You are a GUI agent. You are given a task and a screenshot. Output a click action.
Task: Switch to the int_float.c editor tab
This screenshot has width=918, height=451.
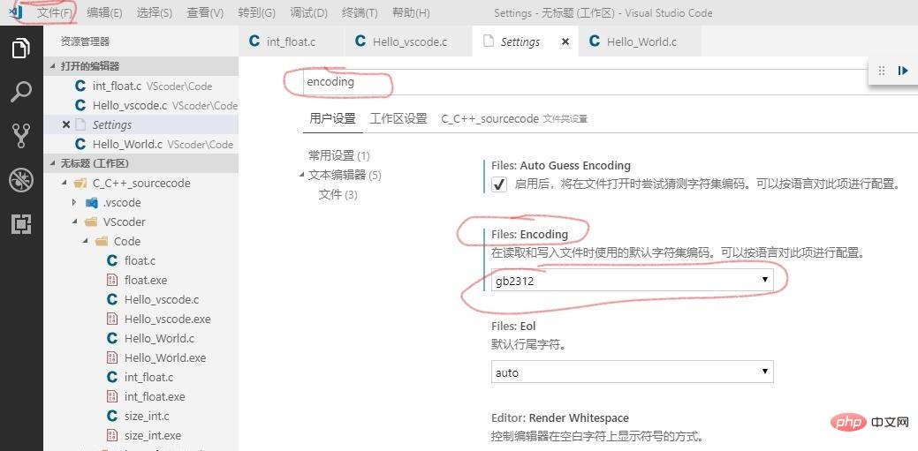coord(291,41)
